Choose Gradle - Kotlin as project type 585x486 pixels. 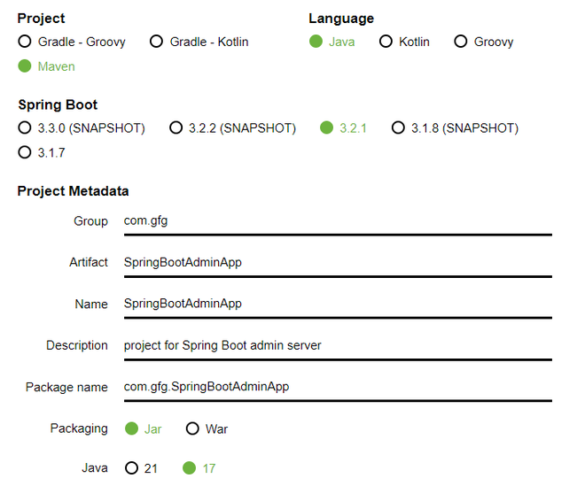tap(157, 42)
